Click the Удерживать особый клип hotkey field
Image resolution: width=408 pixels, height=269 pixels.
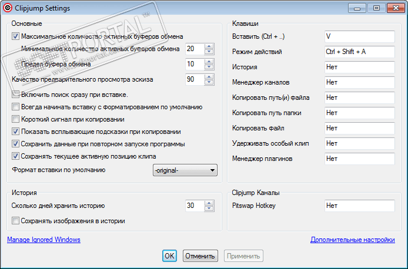(x=360, y=143)
